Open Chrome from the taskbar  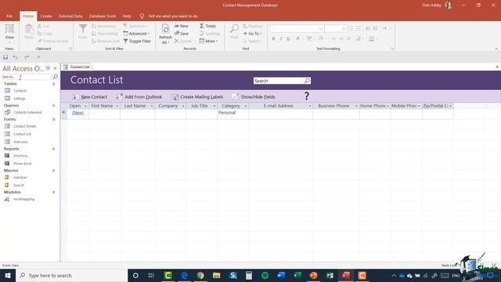200,275
